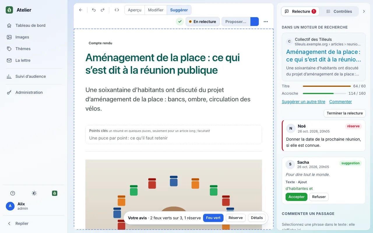
Task: Open Détails in review bar
Action: 257,218
